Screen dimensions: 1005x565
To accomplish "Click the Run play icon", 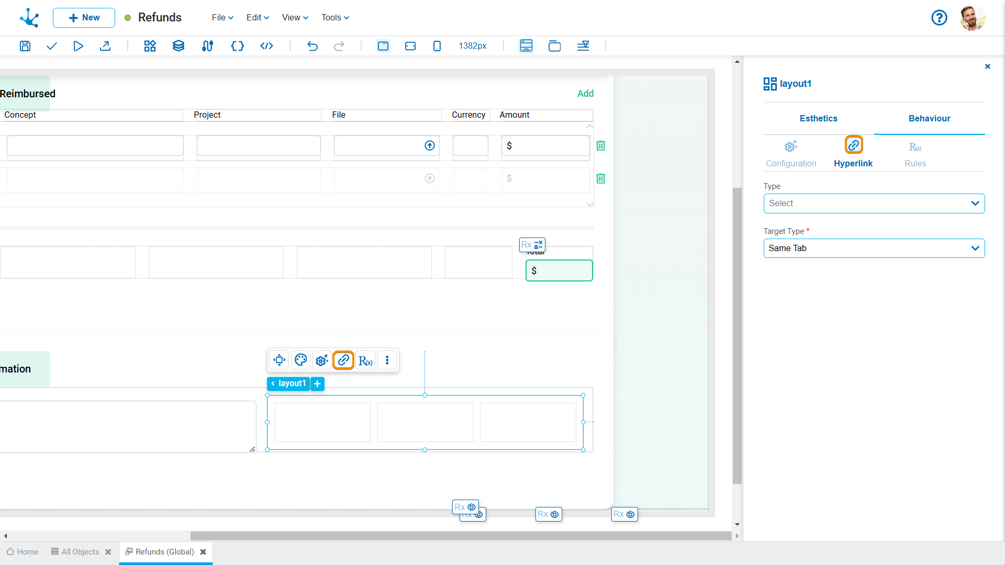I will click(78, 46).
